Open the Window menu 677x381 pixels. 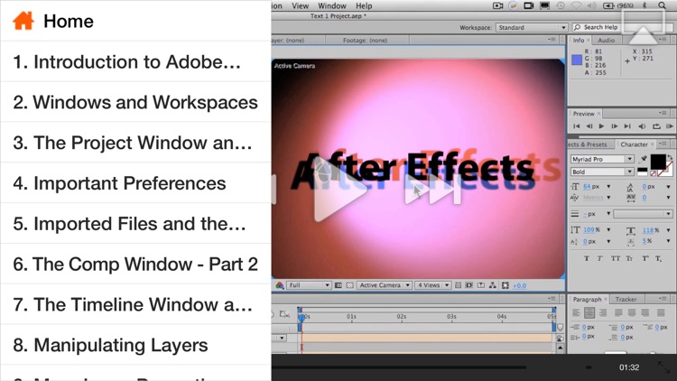[x=331, y=5]
